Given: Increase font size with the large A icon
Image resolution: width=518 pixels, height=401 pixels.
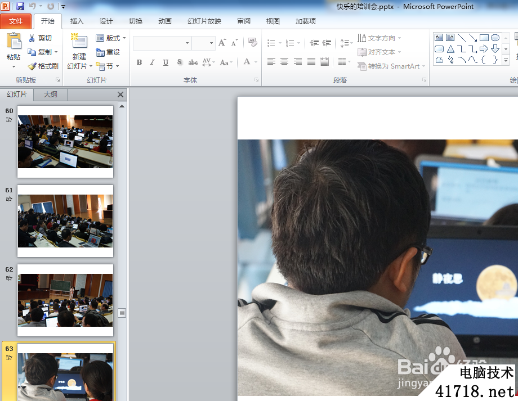Looking at the screenshot, I should click(x=222, y=43).
